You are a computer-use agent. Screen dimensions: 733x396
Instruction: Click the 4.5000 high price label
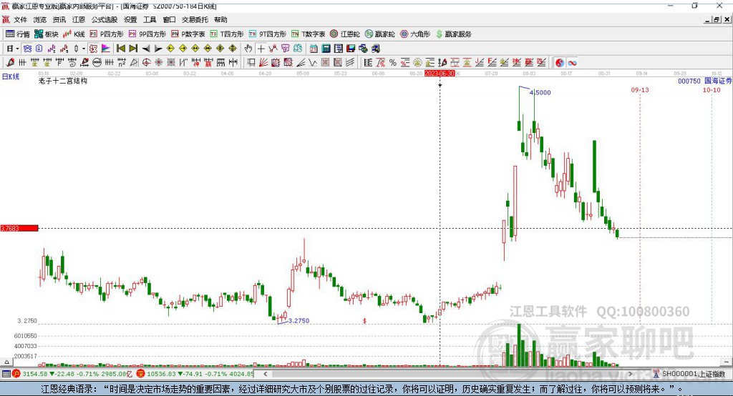[x=540, y=92]
